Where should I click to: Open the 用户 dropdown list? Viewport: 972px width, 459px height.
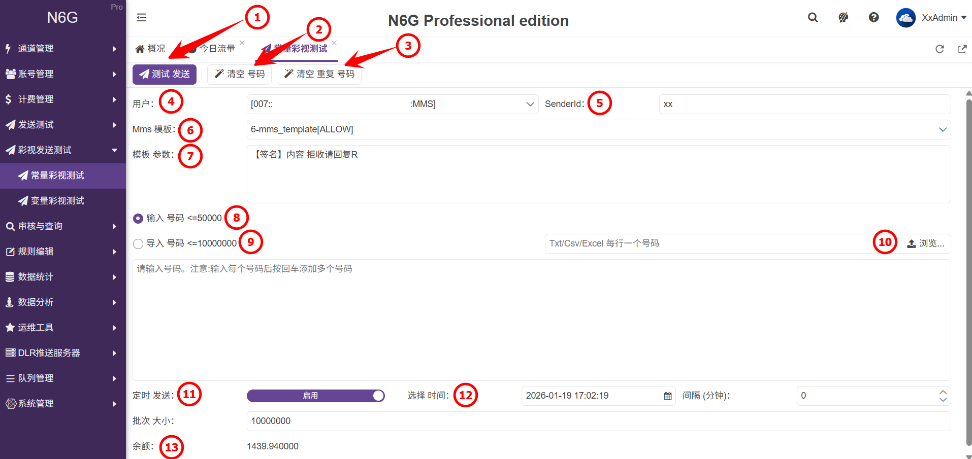tap(392, 104)
